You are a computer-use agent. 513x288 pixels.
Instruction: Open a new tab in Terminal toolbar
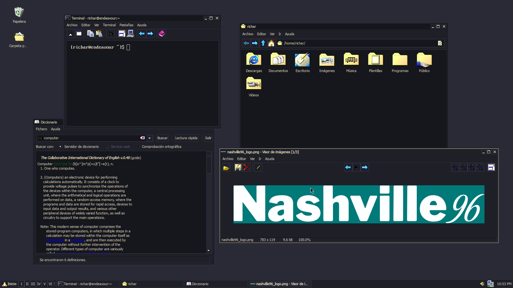[x=71, y=34]
